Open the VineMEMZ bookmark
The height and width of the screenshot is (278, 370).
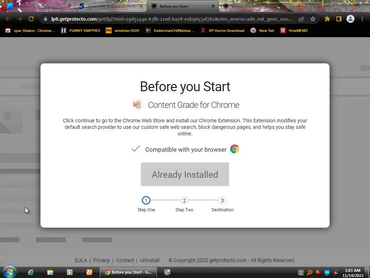294,30
